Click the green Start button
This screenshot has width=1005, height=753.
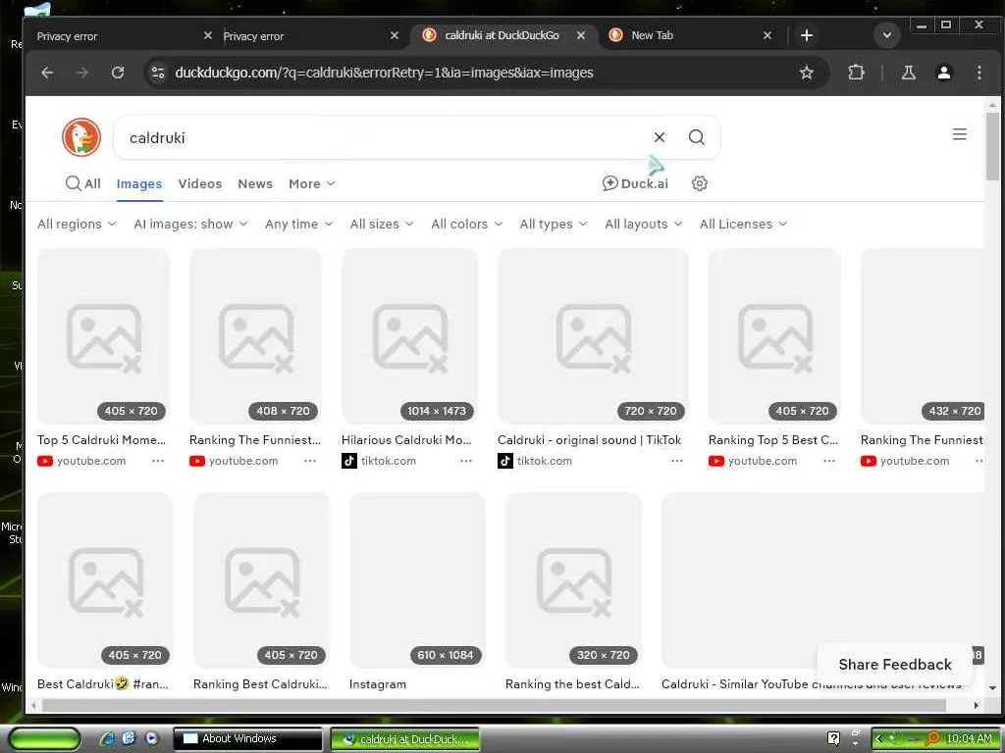coord(45,739)
